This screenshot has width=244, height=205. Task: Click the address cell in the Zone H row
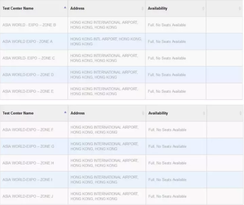point(107,163)
